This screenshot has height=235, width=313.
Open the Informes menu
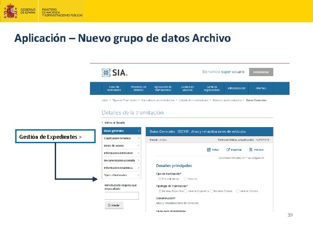click(x=261, y=88)
